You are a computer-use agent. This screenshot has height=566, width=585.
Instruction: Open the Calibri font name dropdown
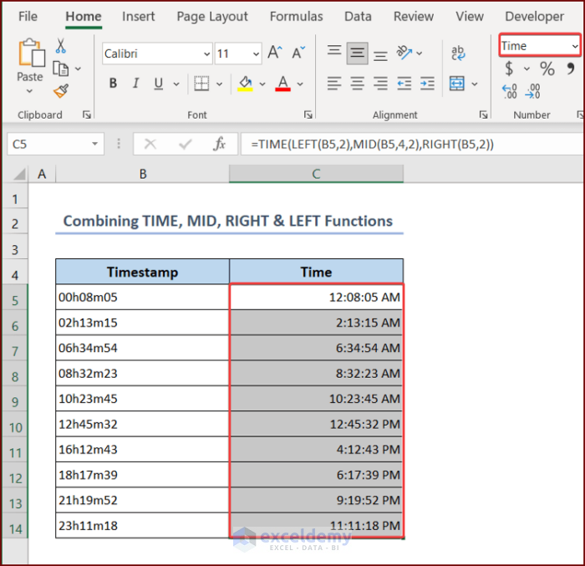pos(206,54)
